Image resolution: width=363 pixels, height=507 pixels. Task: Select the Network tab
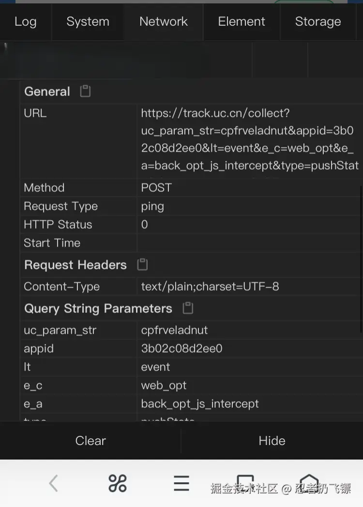pyautogui.click(x=164, y=22)
